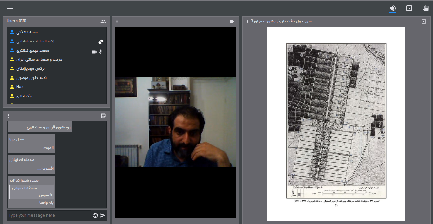This screenshot has height=224, width=433.
Task: Click the chat bubble icon
Action: pyautogui.click(x=103, y=116)
